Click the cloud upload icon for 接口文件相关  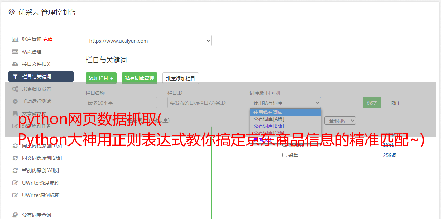click(x=15, y=64)
